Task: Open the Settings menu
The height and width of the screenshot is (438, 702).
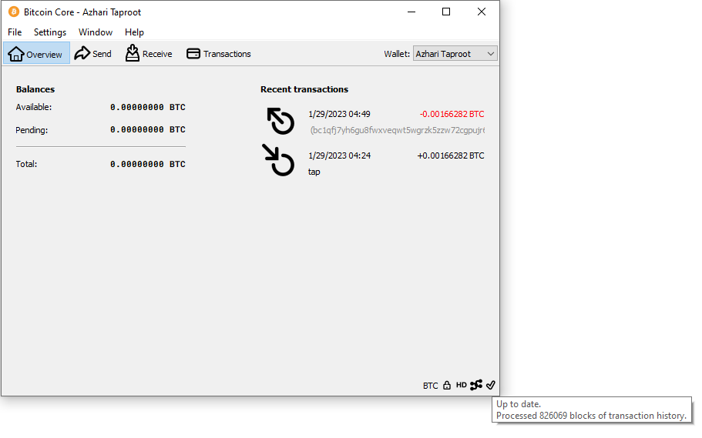Action: 50,32
